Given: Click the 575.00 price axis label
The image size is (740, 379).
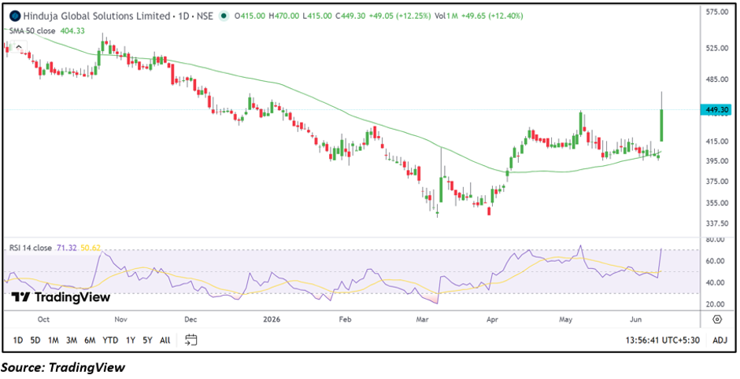Looking at the screenshot, I should pos(716,11).
